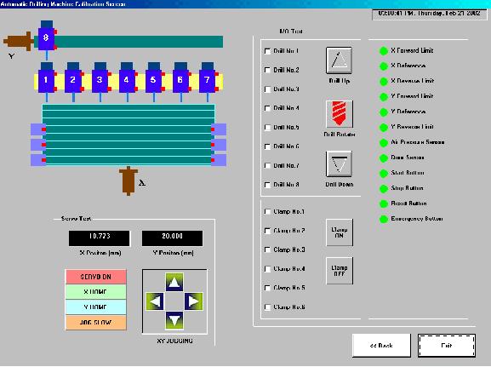The image size is (491, 367).
Task: Go to the previous screen with Back
Action: pyautogui.click(x=381, y=346)
